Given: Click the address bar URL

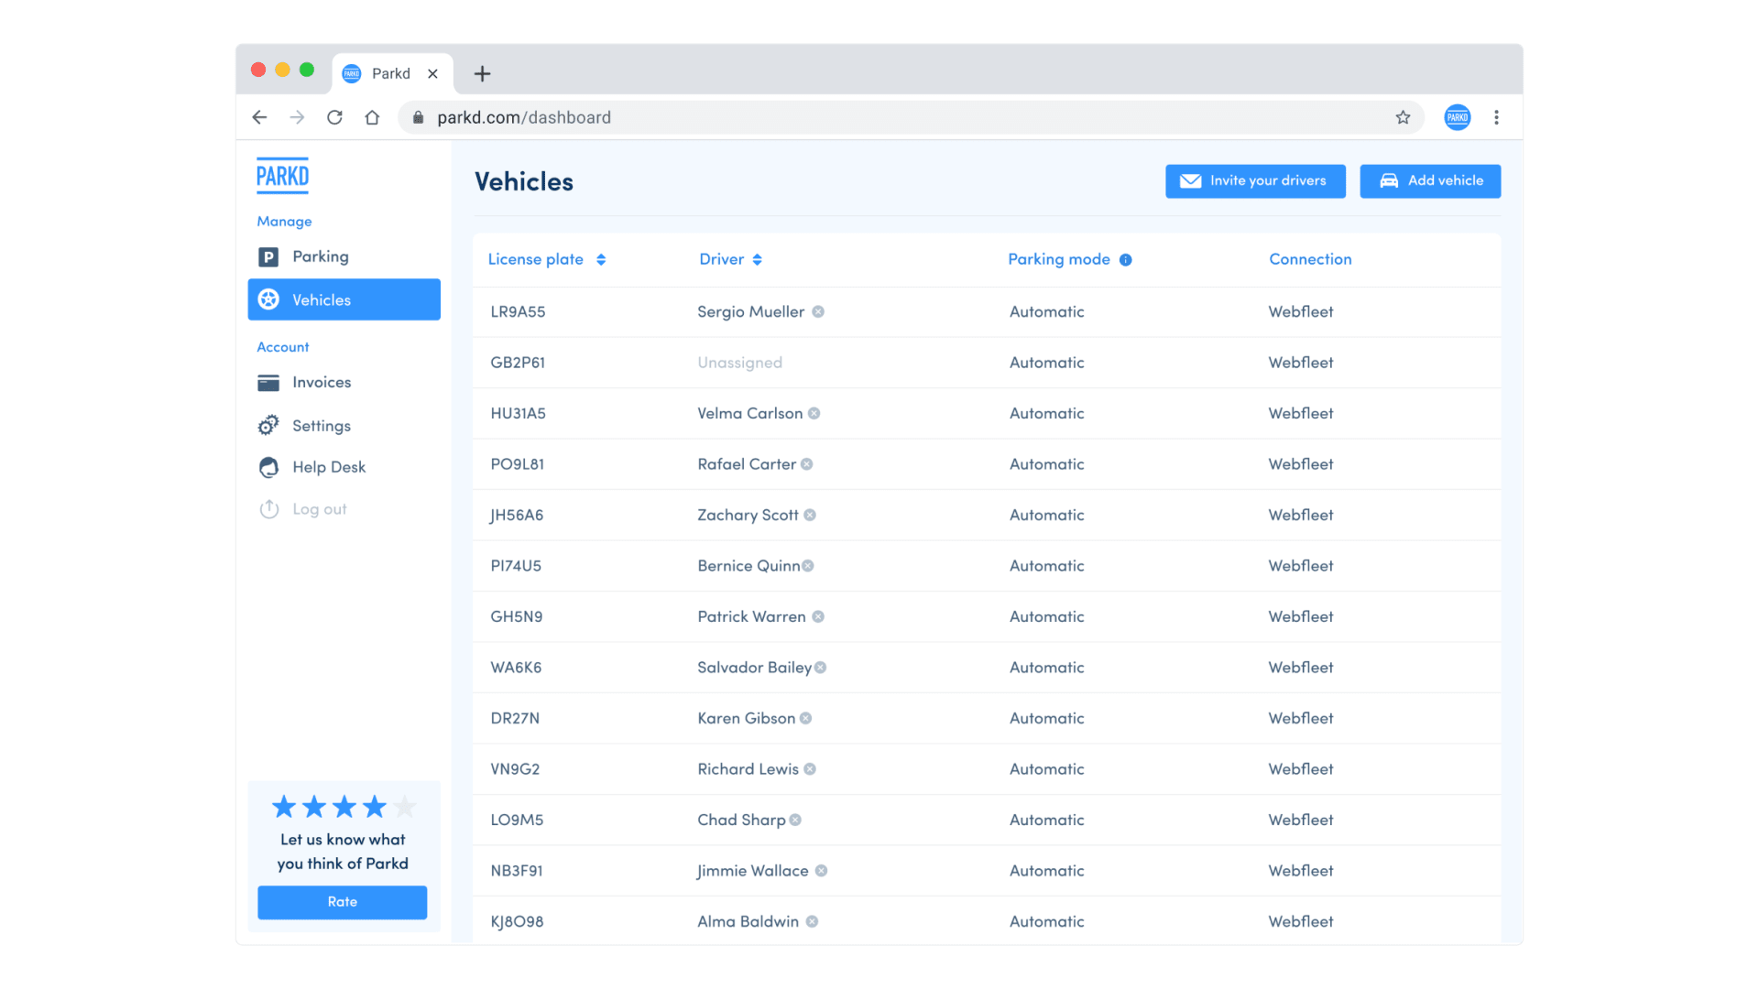Looking at the screenshot, I should pos(524,117).
